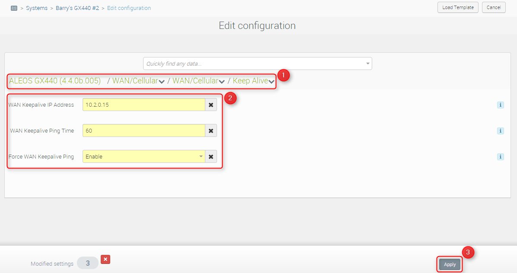The image size is (517, 273).
Task: Apply the modified configuration
Action: click(450, 264)
